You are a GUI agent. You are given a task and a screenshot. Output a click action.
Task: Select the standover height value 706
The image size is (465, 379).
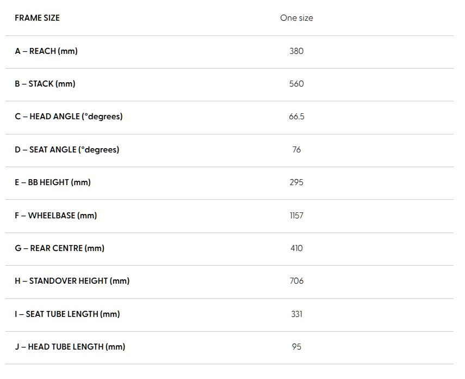(x=296, y=281)
